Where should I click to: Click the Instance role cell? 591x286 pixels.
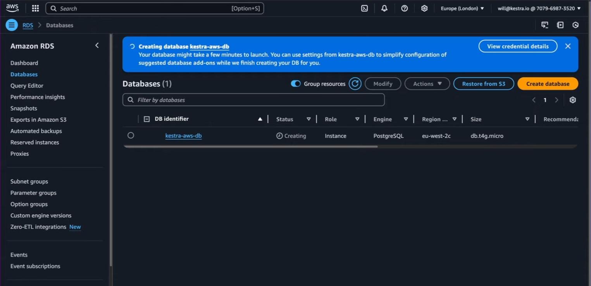click(x=336, y=136)
